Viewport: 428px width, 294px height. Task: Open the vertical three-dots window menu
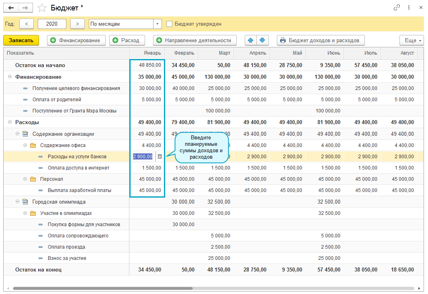point(409,8)
